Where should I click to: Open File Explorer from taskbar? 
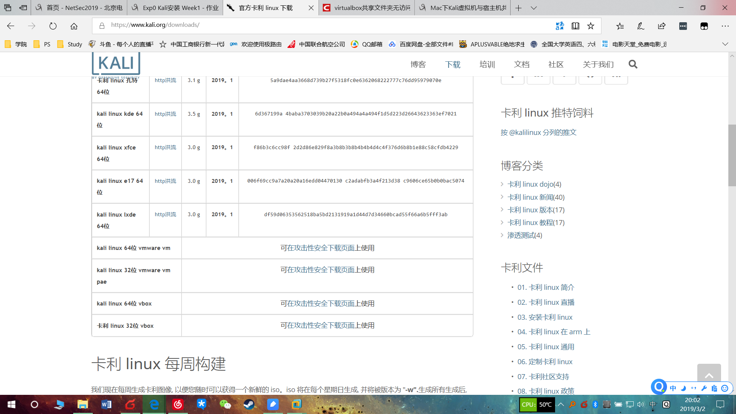tap(82, 404)
